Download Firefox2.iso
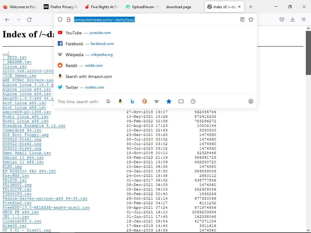The image size is (311, 233). 17,203
